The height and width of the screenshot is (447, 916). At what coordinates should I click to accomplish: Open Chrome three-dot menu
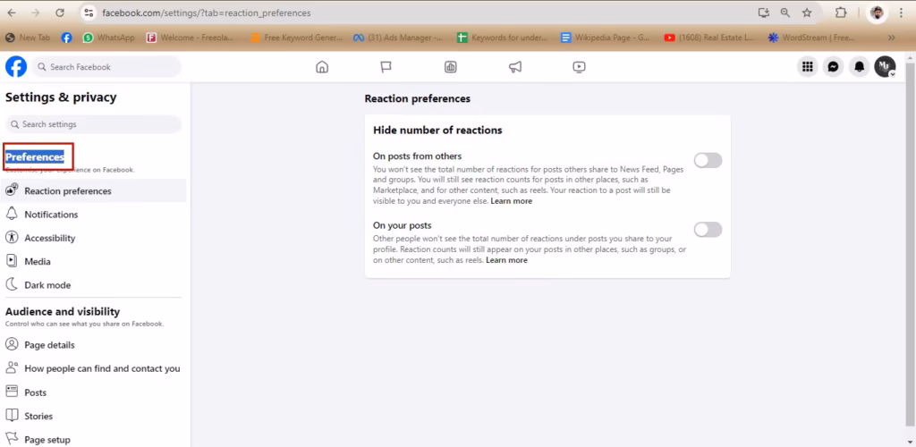pyautogui.click(x=902, y=13)
